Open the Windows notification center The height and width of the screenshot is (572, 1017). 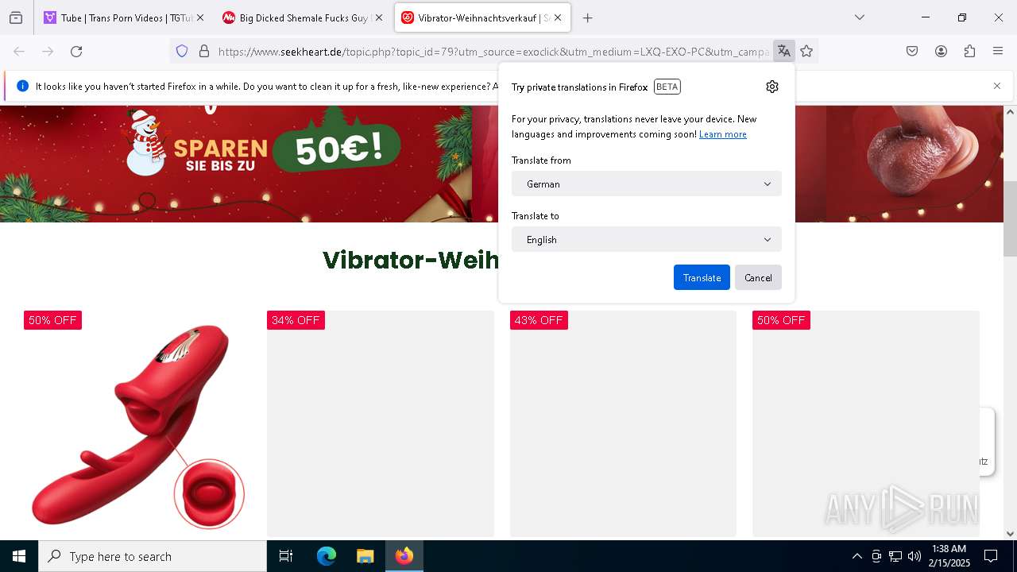click(991, 556)
